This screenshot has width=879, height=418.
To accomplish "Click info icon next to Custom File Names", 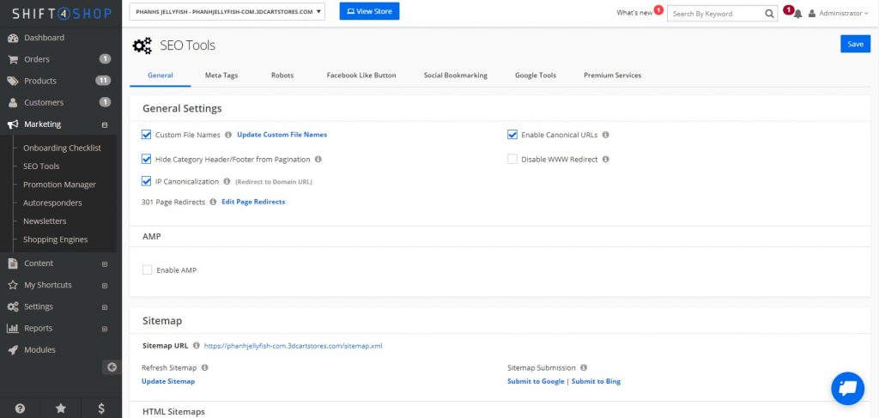I will tap(228, 135).
